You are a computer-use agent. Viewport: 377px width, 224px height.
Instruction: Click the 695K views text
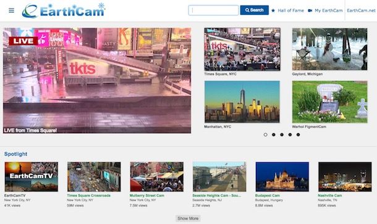pos(327,205)
